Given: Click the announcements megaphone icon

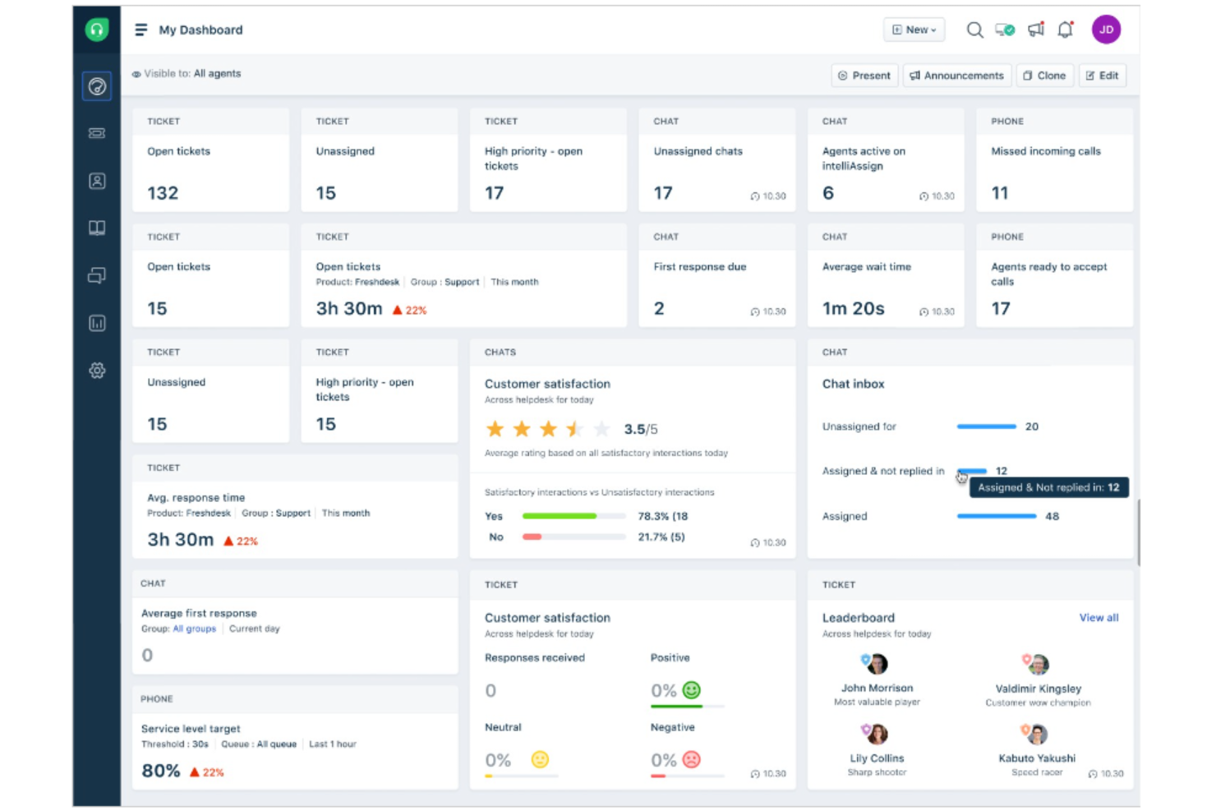Looking at the screenshot, I should pos(1035,29).
